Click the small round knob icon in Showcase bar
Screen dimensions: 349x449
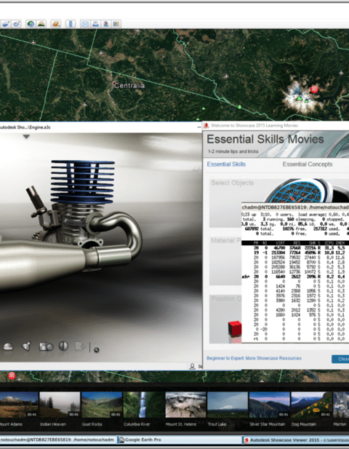click(97, 349)
